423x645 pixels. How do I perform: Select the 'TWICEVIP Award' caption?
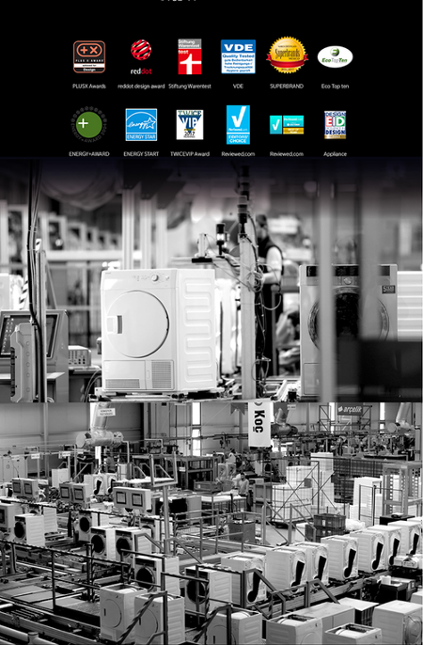click(190, 154)
